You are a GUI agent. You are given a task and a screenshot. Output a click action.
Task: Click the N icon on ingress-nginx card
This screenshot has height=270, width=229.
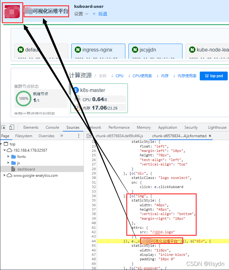pyautogui.click(x=78, y=50)
